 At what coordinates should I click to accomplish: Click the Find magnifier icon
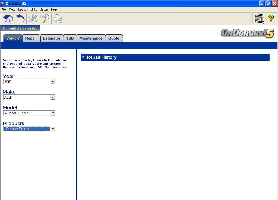[x=45, y=19]
